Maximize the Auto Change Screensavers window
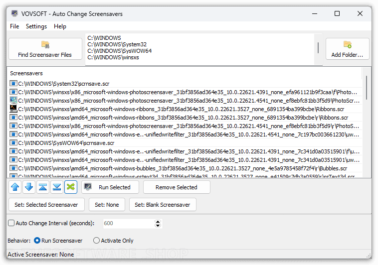 click(337, 14)
